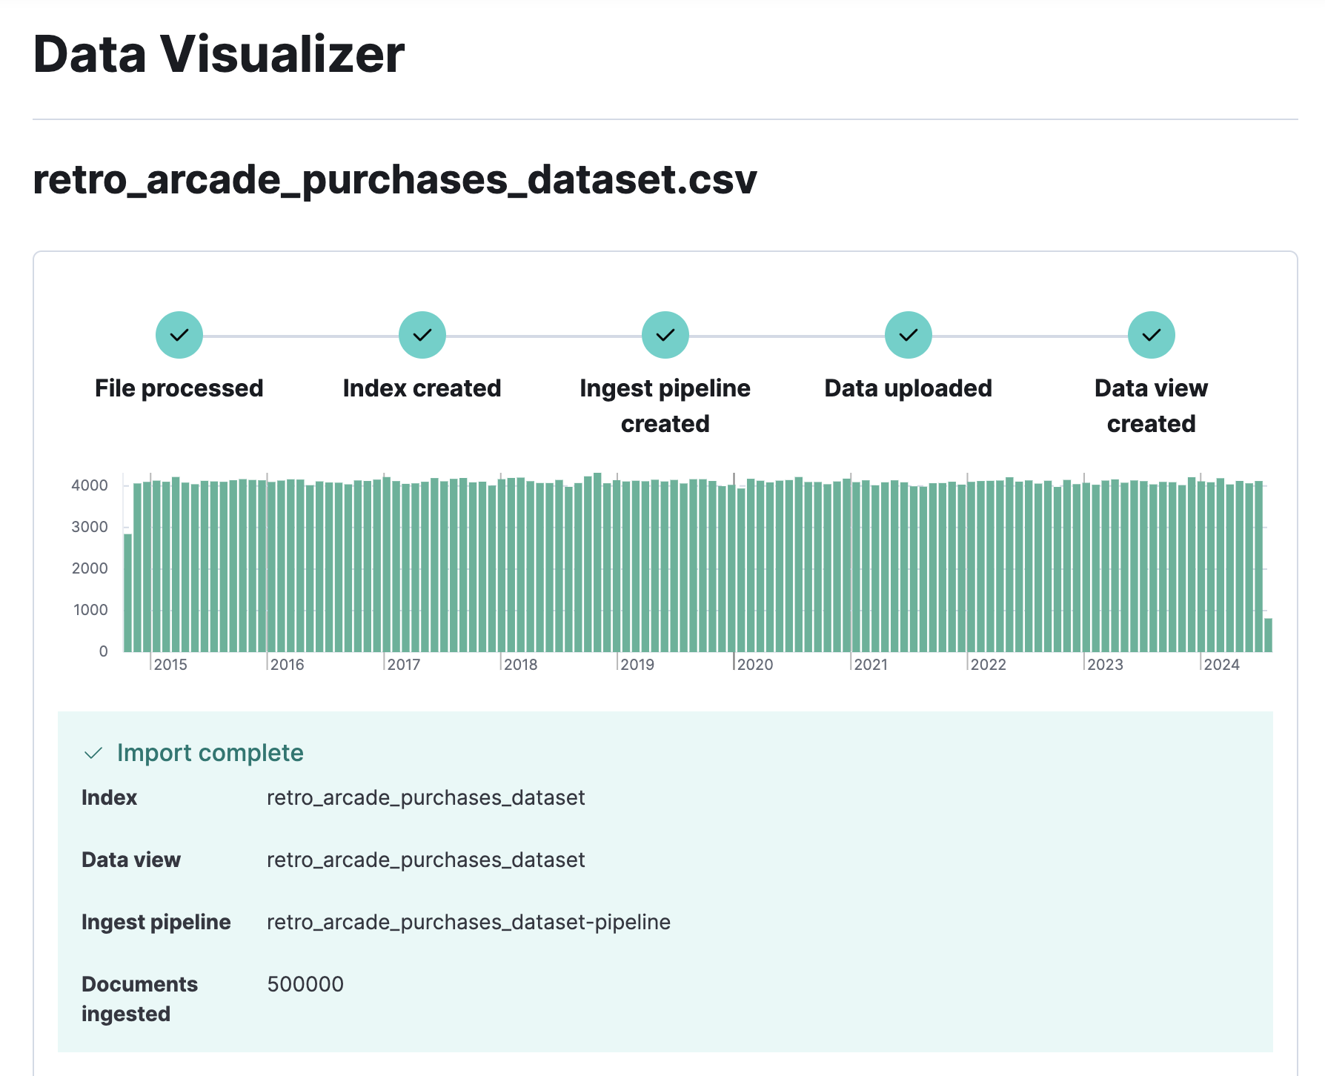
Task: Click the 2017 x-axis label on the chart
Action: point(404,665)
